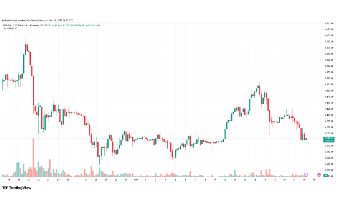The height and width of the screenshot is (211, 337).
Task: Click the 4h interval in chart legend
Action: click(32, 25)
